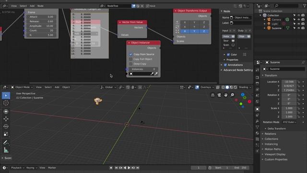Expand the Delta Transform subpanel

click(276, 129)
